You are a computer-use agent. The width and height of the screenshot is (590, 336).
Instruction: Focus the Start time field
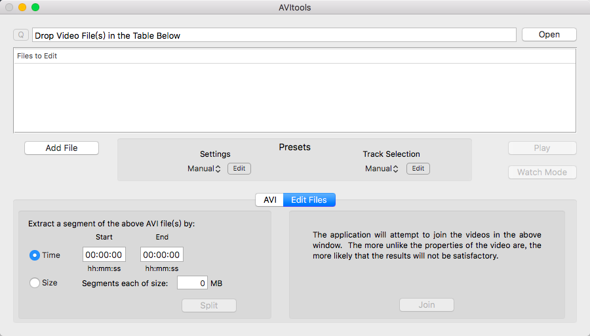coord(104,255)
